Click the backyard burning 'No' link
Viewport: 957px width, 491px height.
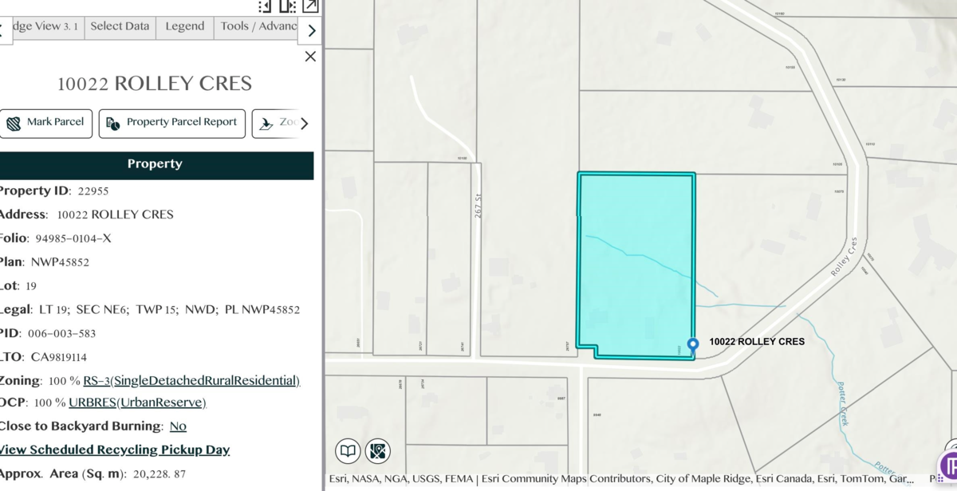tap(178, 426)
